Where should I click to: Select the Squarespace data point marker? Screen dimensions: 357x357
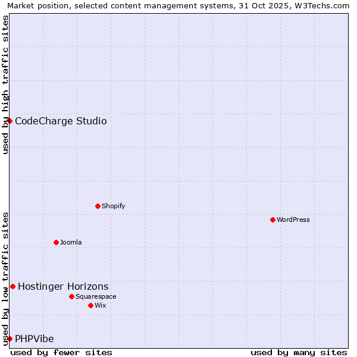[x=71, y=296]
